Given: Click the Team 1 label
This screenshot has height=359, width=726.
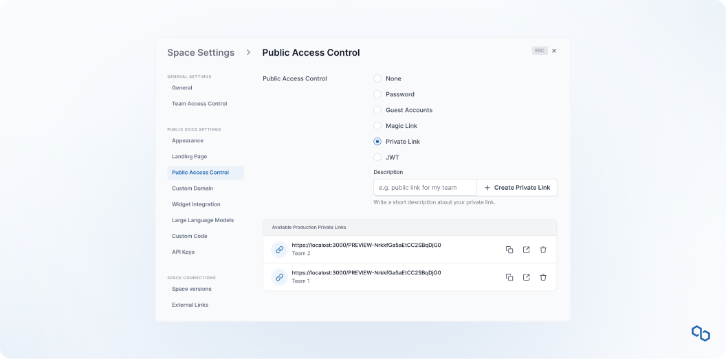Looking at the screenshot, I should (301, 281).
